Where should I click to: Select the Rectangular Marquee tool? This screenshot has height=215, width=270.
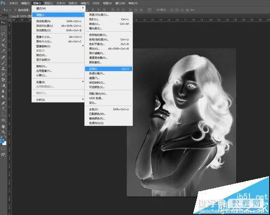(x=3, y=28)
